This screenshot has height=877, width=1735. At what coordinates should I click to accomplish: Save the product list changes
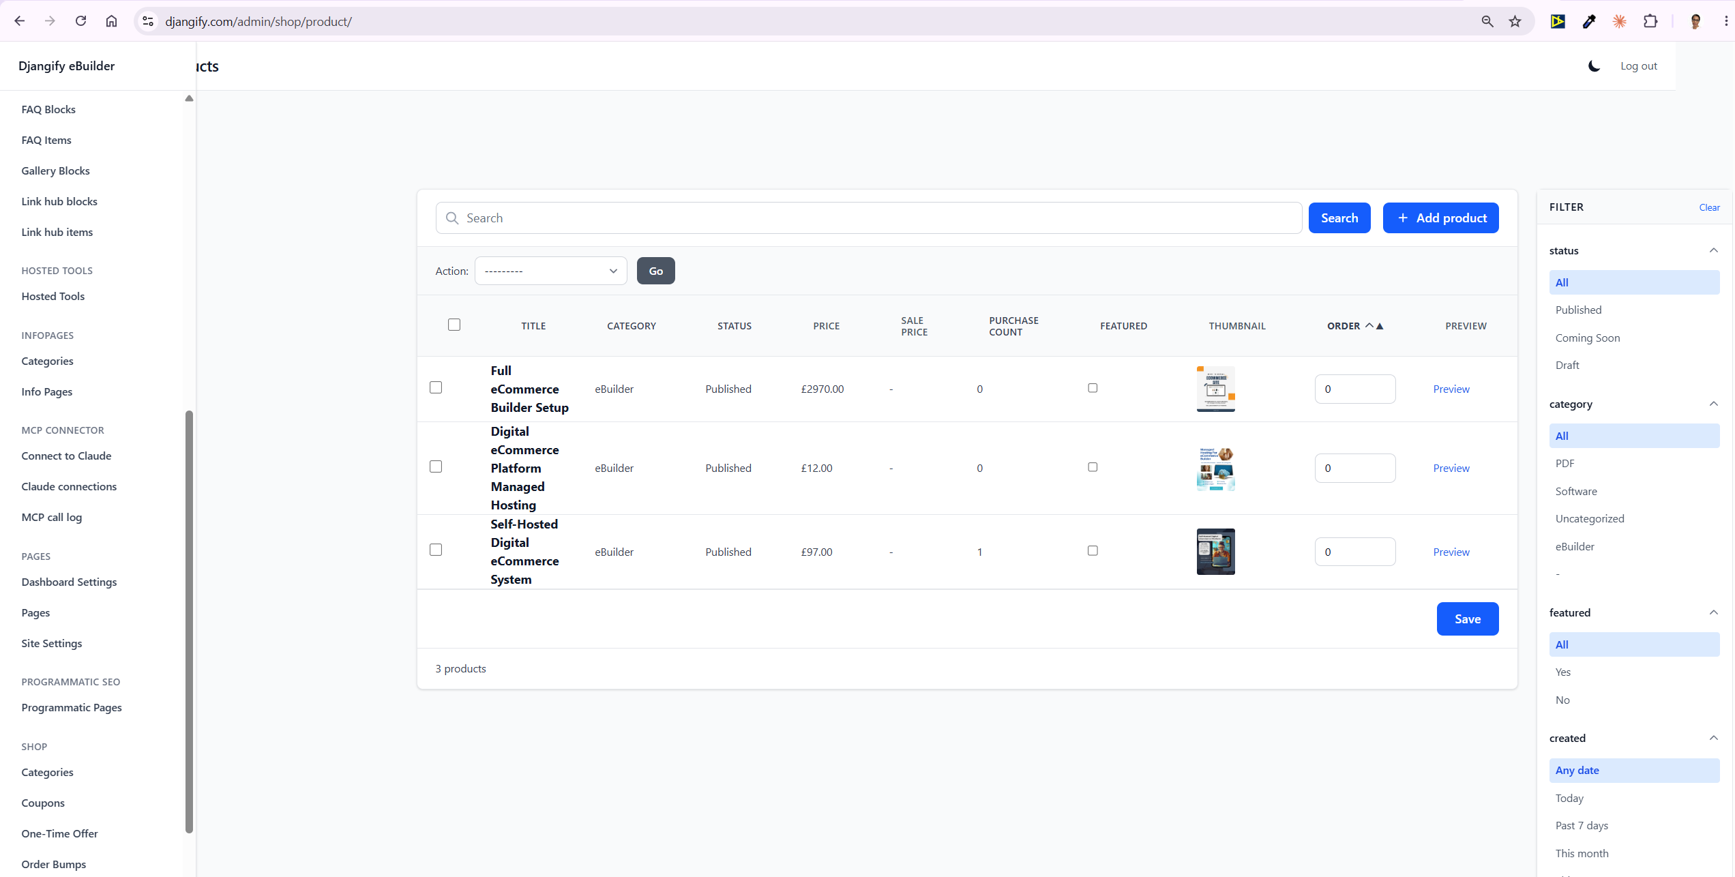(1467, 619)
